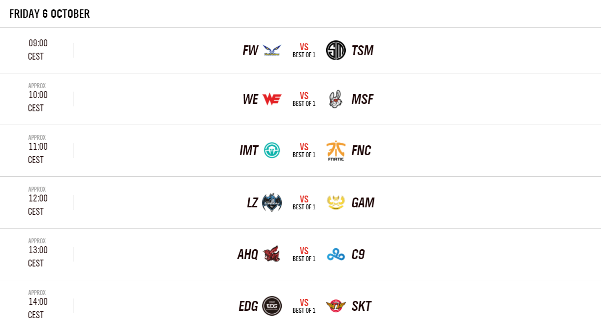
Task: Open the C9 team name link
Action: coord(358,254)
